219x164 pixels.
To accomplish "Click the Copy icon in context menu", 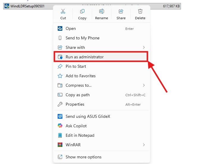I will coord(82,11).
